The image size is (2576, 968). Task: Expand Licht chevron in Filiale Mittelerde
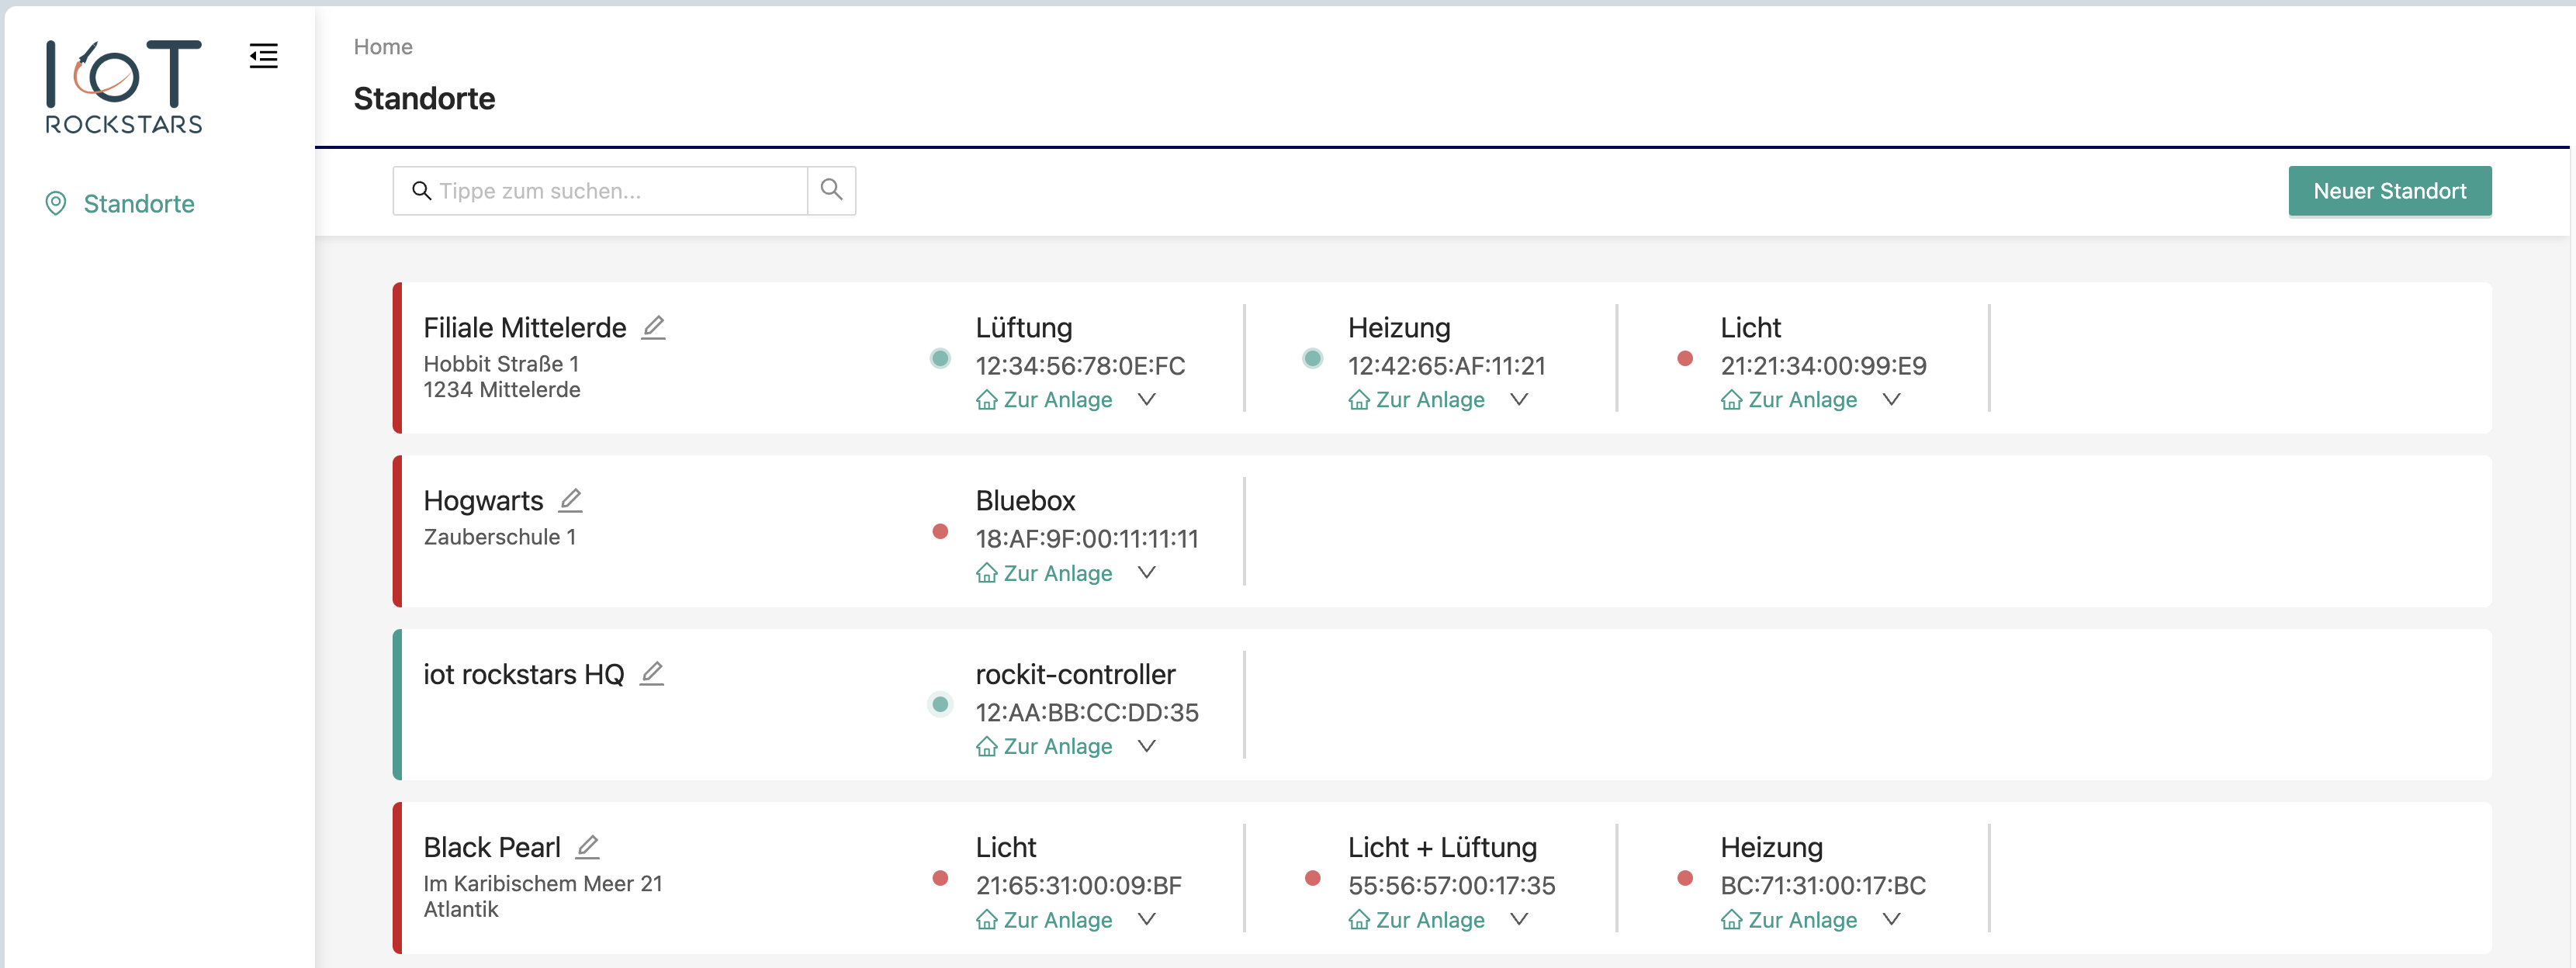(1891, 399)
